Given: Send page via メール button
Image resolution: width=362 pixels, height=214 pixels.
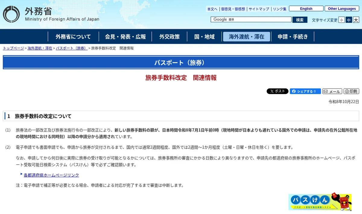Looking at the screenshot, I should [x=332, y=91].
